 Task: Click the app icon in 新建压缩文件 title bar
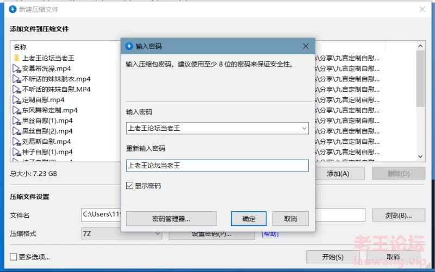tap(13, 9)
